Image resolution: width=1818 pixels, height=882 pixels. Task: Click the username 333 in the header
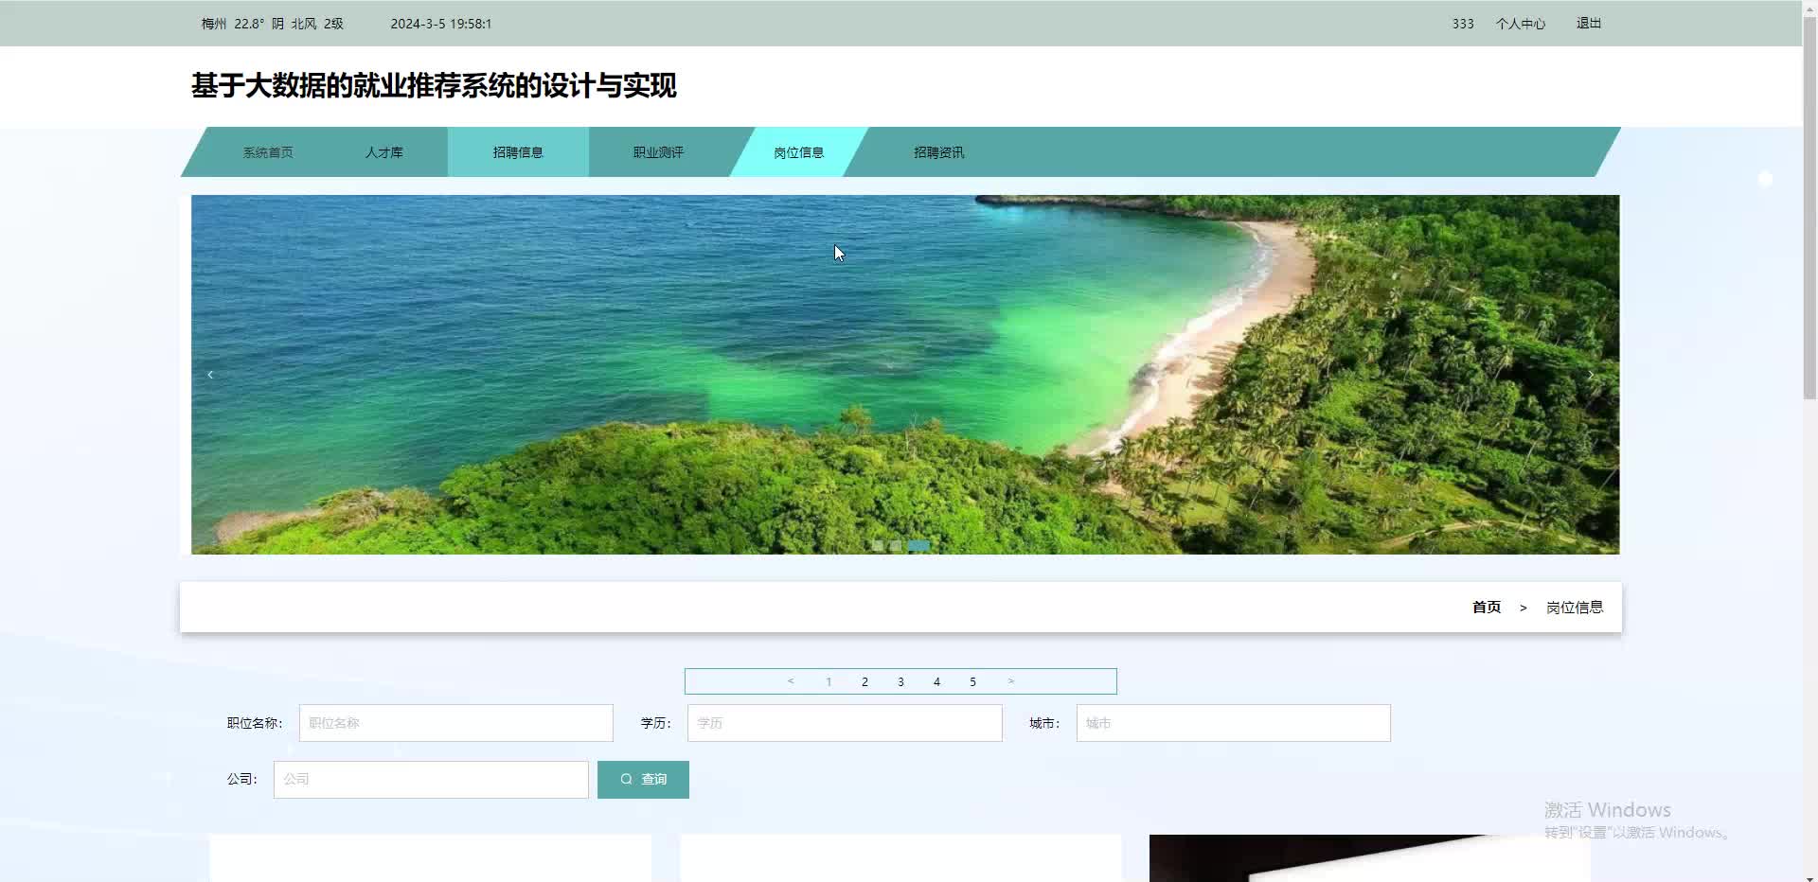click(1463, 24)
